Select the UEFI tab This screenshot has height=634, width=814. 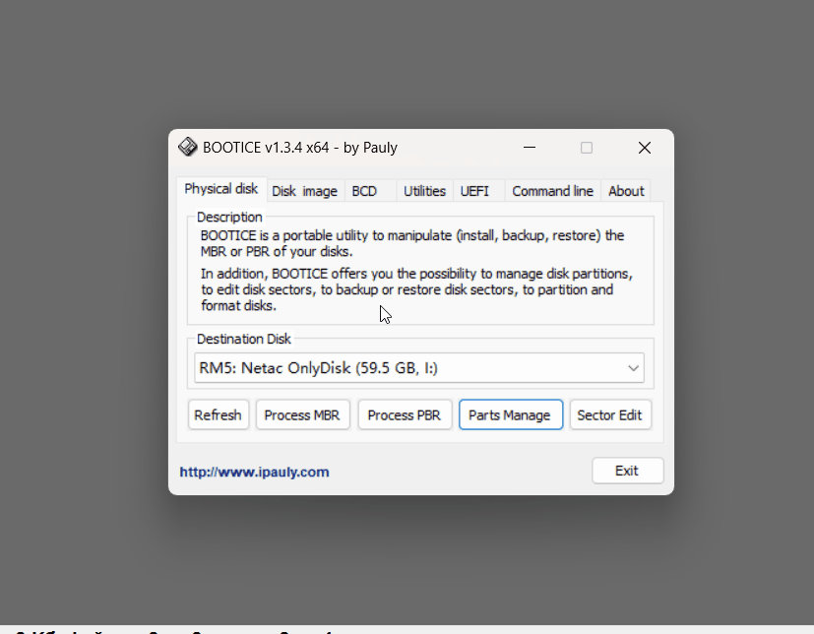474,191
